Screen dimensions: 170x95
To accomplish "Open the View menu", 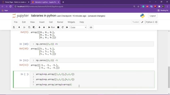I will pyautogui.click(x=32, y=22).
